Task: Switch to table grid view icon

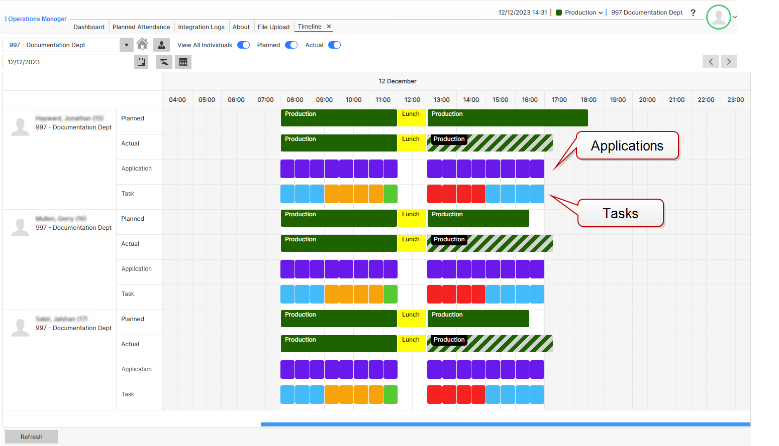Action: click(183, 62)
